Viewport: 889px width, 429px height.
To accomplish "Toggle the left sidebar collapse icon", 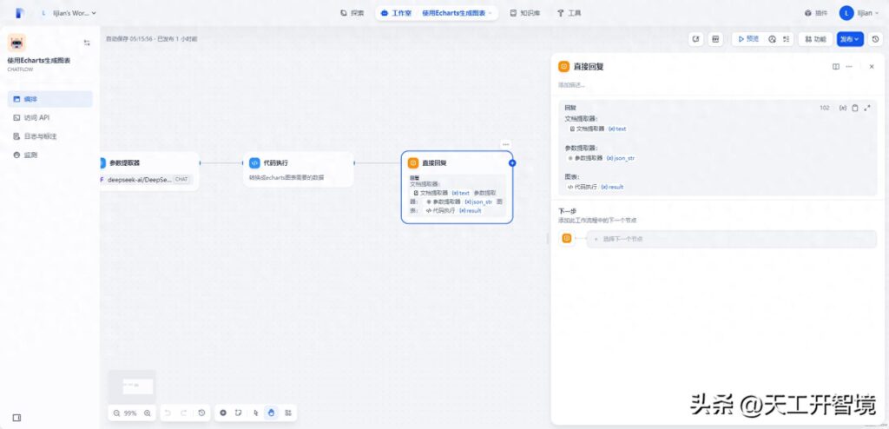I will (x=16, y=418).
